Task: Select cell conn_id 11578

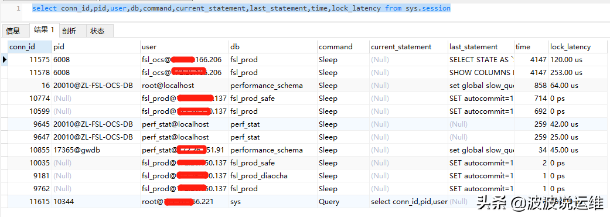Action: pos(30,73)
